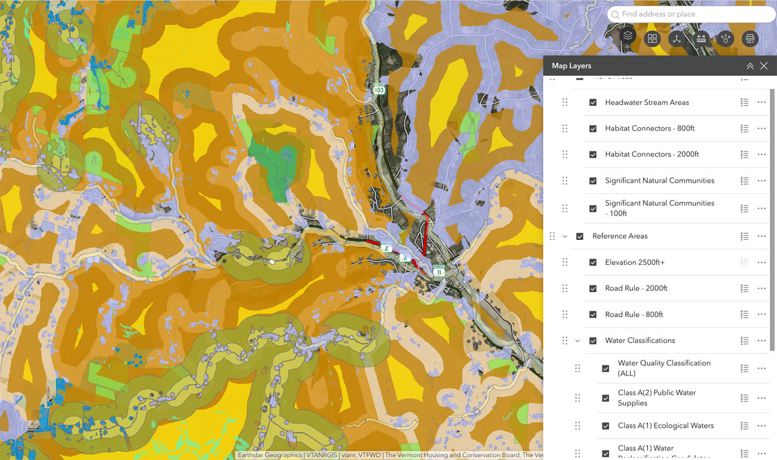Open options menu for Elevation 2500ft+

tap(761, 262)
